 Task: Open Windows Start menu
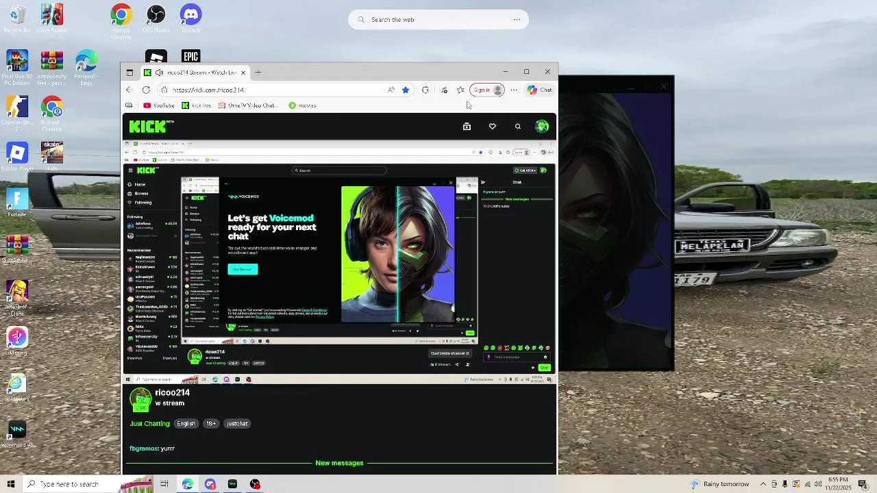click(10, 484)
